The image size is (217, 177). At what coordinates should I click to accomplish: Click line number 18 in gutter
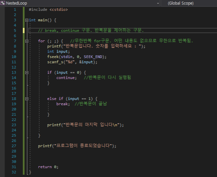coord(14,99)
